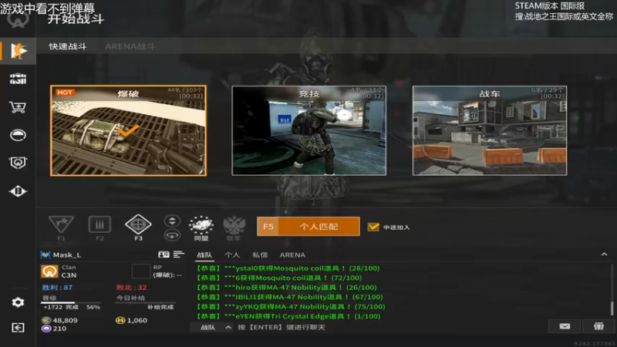Click the 败北 : 32 losses stat
Viewport: 617px width, 347px height.
pos(131,288)
